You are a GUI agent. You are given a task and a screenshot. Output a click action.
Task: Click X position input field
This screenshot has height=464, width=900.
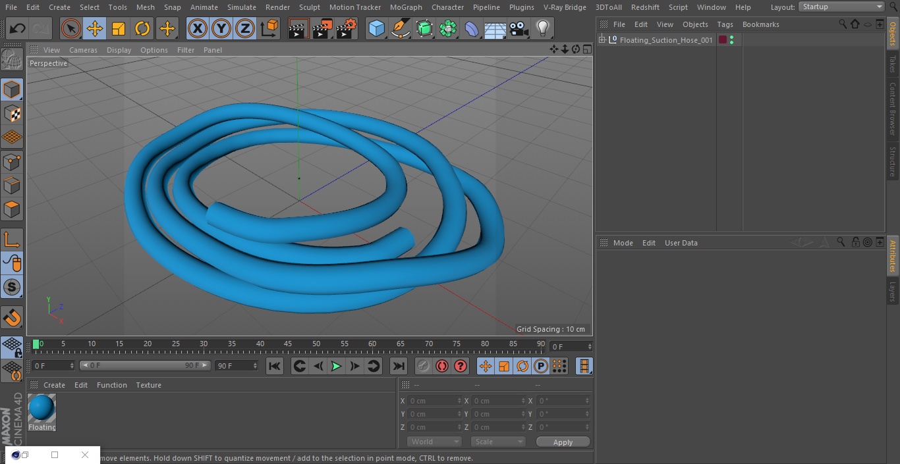436,401
